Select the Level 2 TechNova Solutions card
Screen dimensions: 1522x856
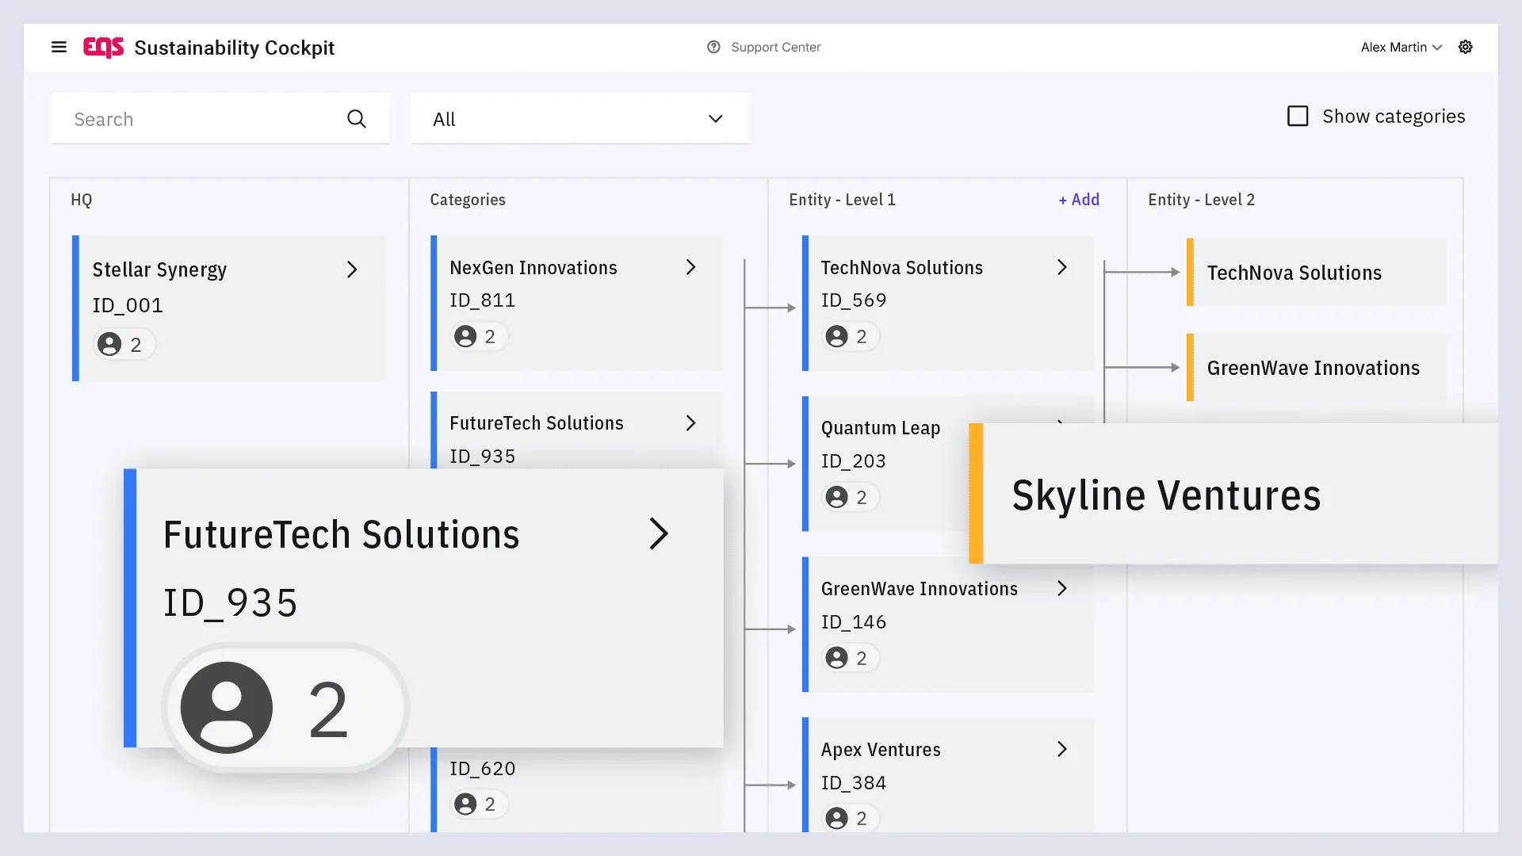pos(1316,273)
